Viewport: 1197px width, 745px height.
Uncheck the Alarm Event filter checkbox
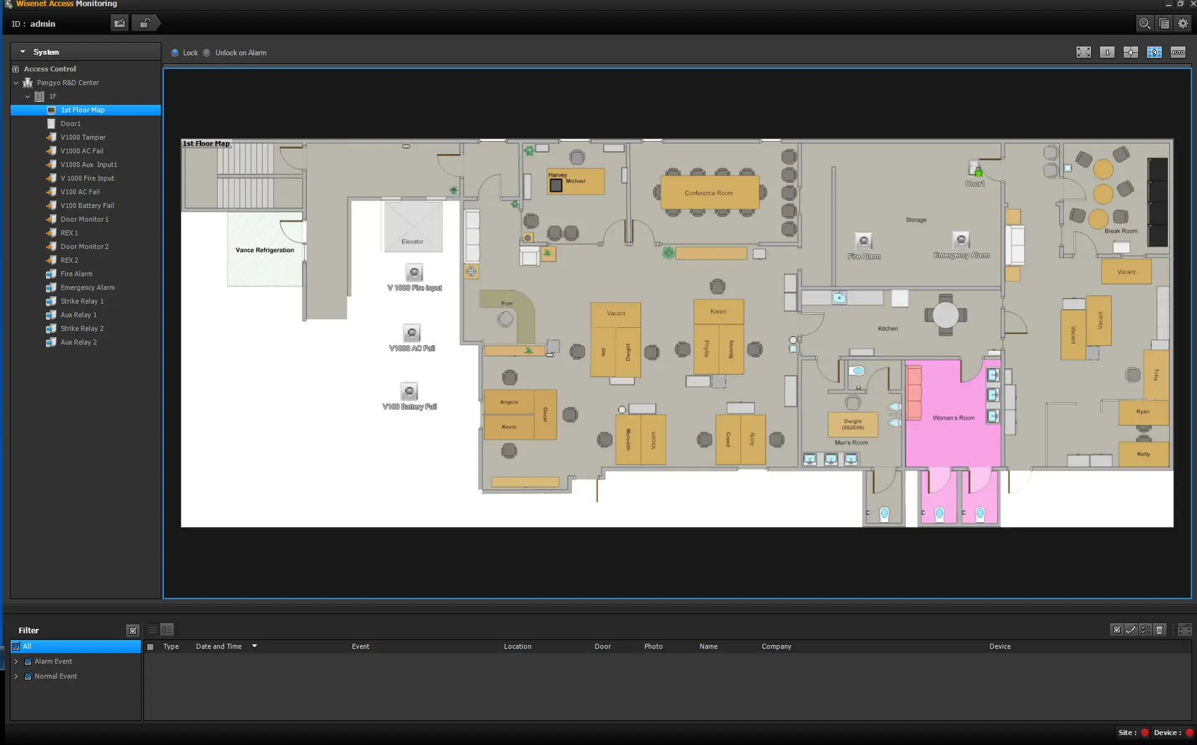coord(28,661)
